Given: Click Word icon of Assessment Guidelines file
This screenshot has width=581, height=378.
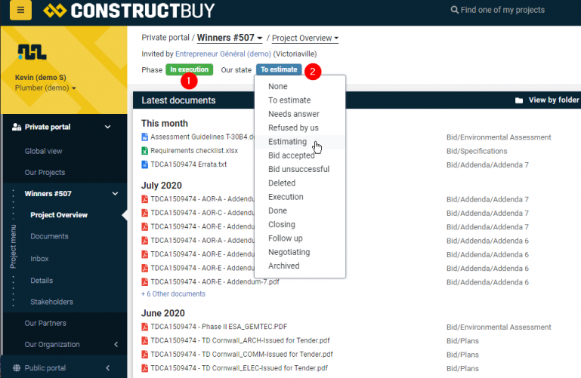Looking at the screenshot, I should pos(144,137).
